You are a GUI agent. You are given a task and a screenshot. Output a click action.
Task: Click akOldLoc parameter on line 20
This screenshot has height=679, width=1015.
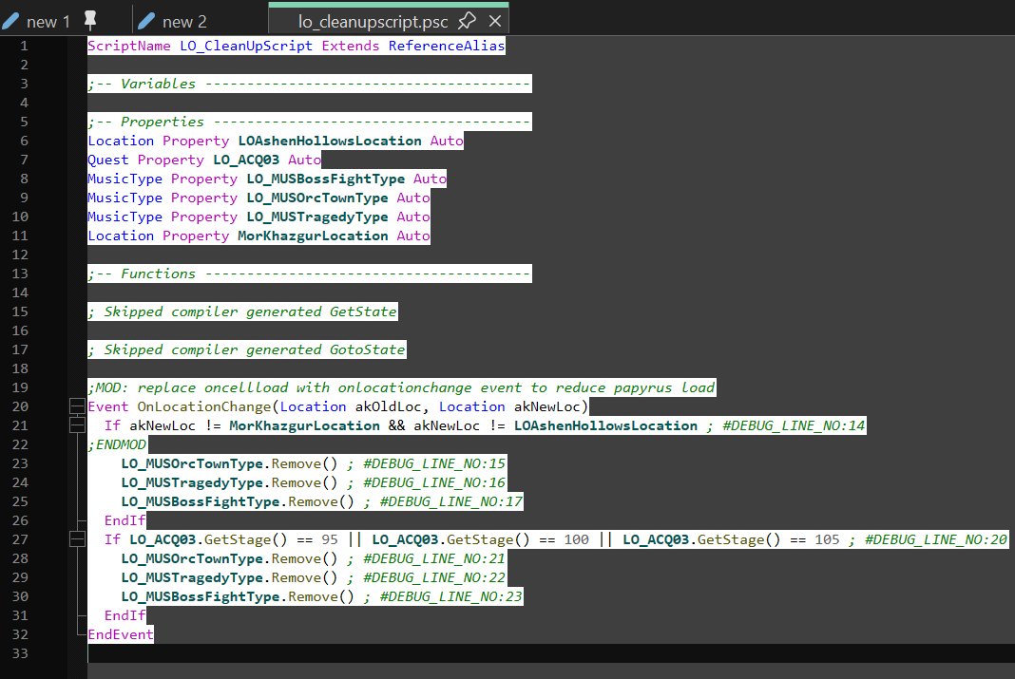[389, 406]
